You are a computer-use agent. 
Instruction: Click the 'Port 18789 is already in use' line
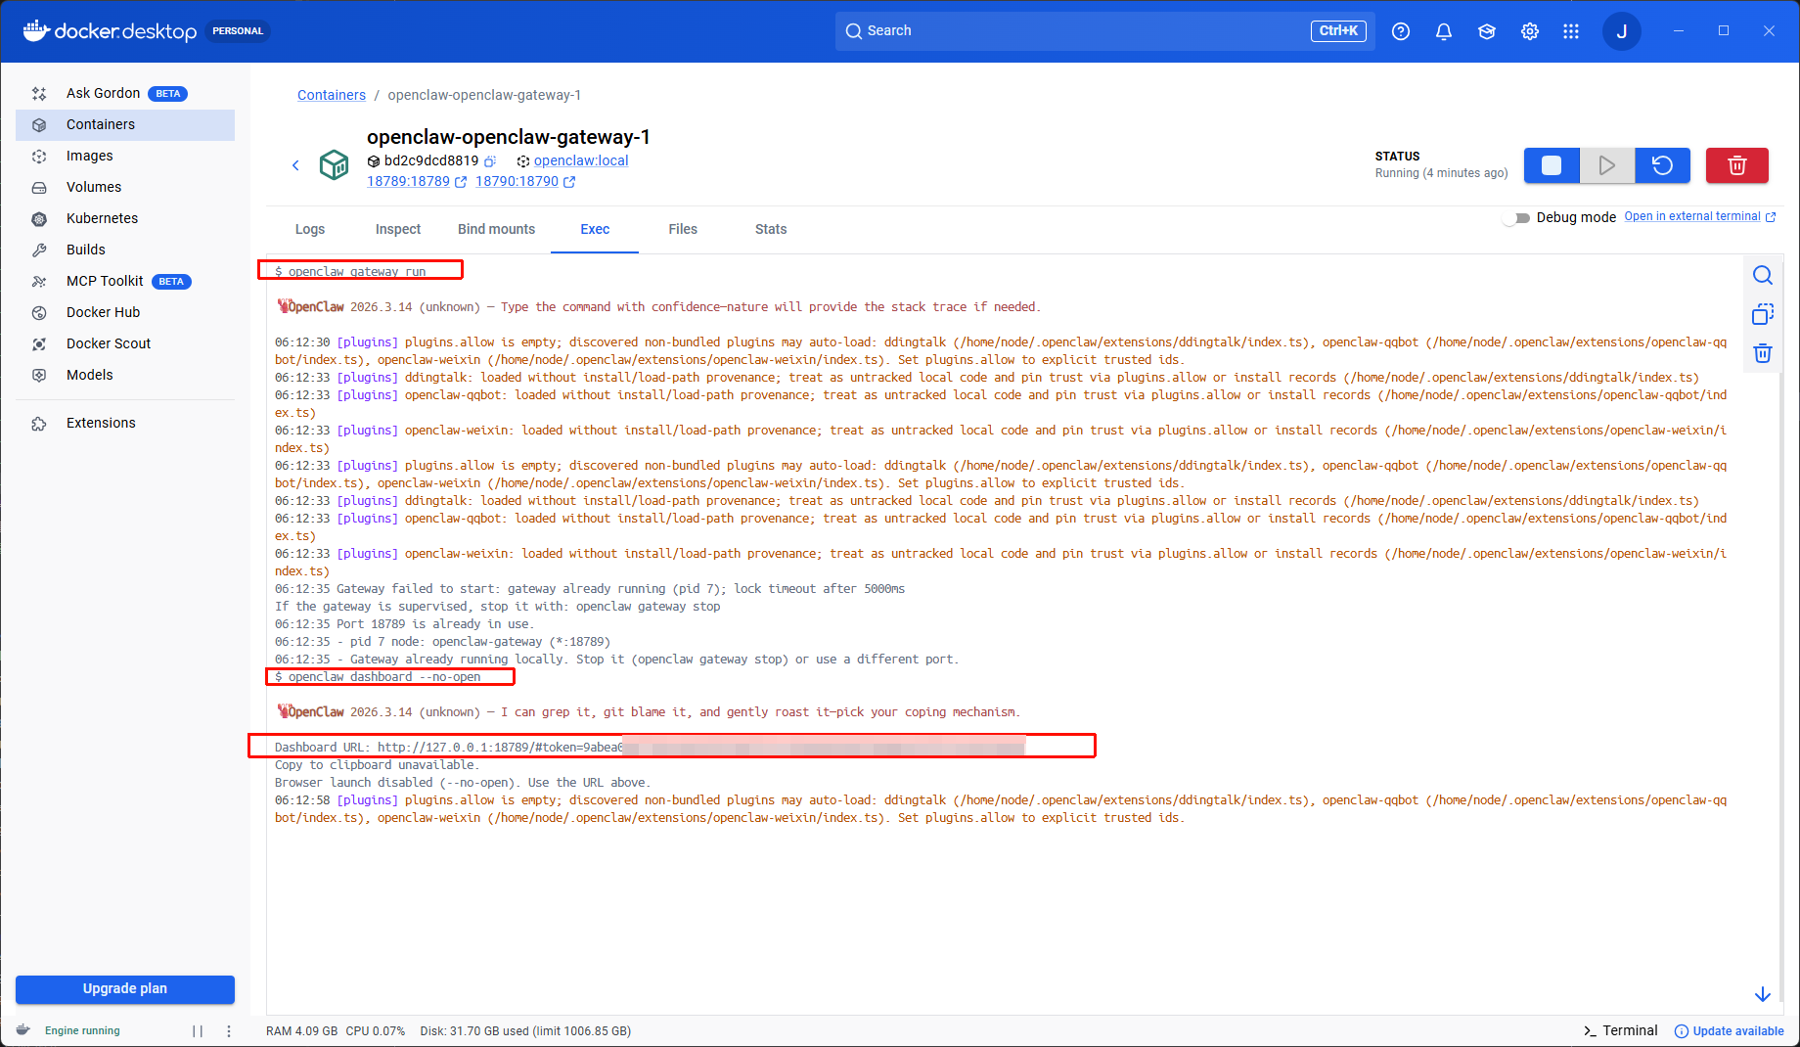coord(404,624)
